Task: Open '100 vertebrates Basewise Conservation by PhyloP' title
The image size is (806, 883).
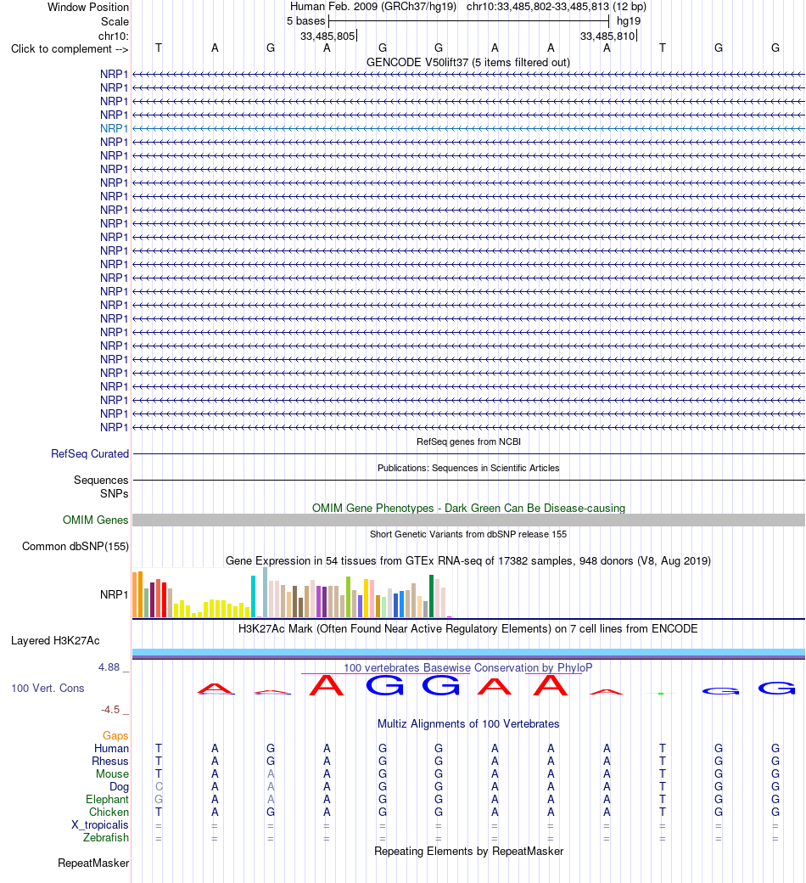Action: [468, 668]
